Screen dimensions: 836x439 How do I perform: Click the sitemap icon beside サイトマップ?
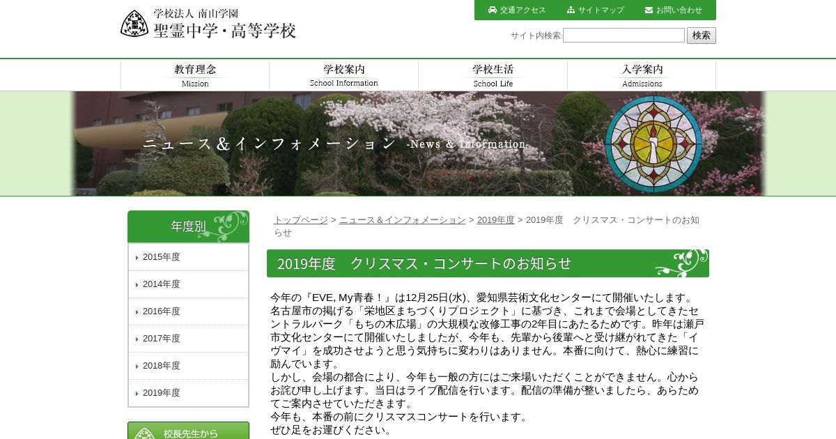click(x=571, y=10)
